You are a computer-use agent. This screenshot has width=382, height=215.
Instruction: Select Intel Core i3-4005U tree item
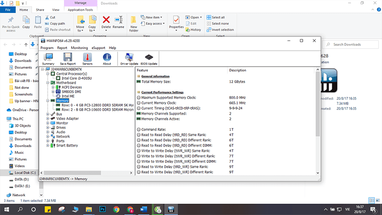tap(76, 78)
